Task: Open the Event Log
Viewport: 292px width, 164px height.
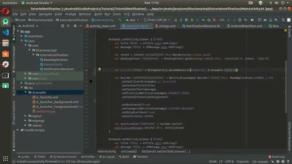Action: click(276, 157)
